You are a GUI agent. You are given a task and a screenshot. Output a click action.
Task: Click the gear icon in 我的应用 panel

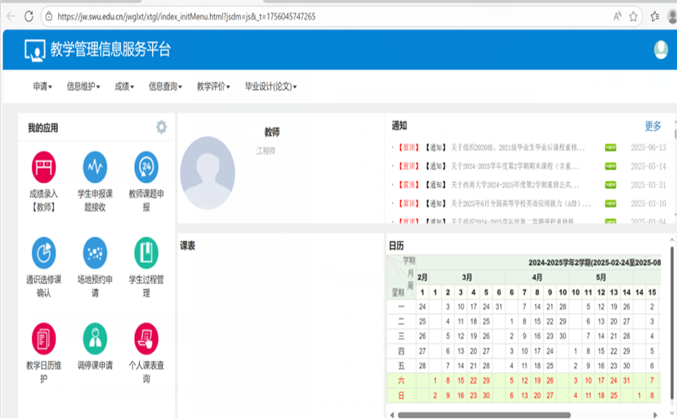click(161, 127)
